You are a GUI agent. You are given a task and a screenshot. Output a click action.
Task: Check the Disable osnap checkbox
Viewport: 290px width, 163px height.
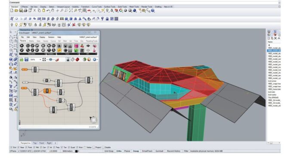point(103,147)
